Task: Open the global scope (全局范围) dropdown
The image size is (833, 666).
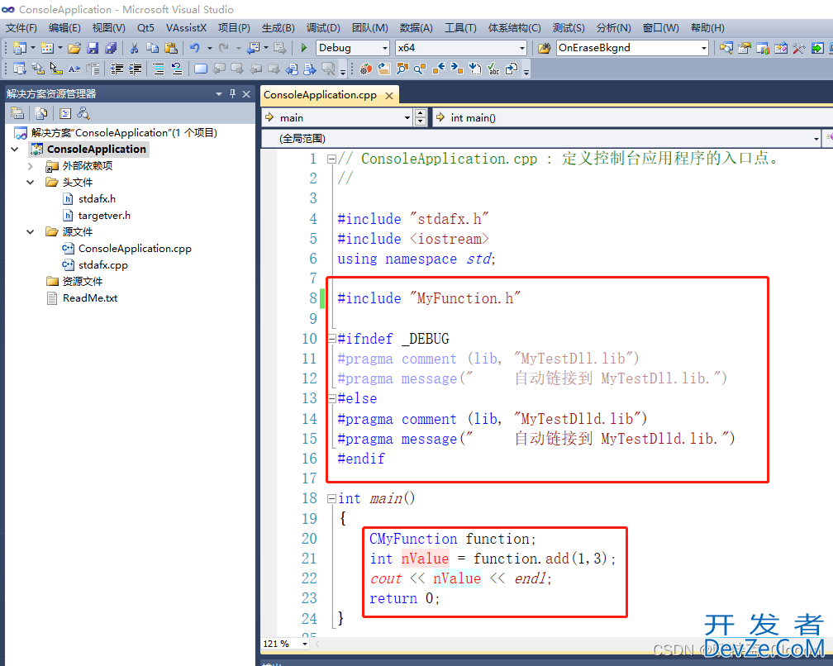Action: tap(816, 139)
